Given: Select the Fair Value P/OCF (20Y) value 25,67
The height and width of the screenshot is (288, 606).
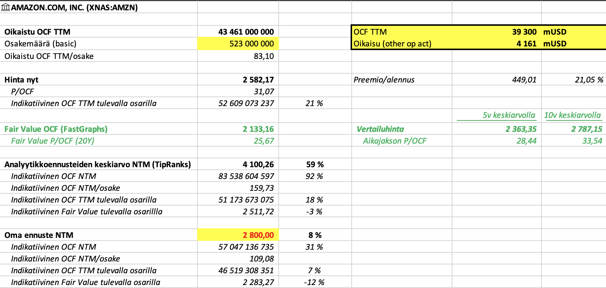Looking at the screenshot, I should (264, 141).
